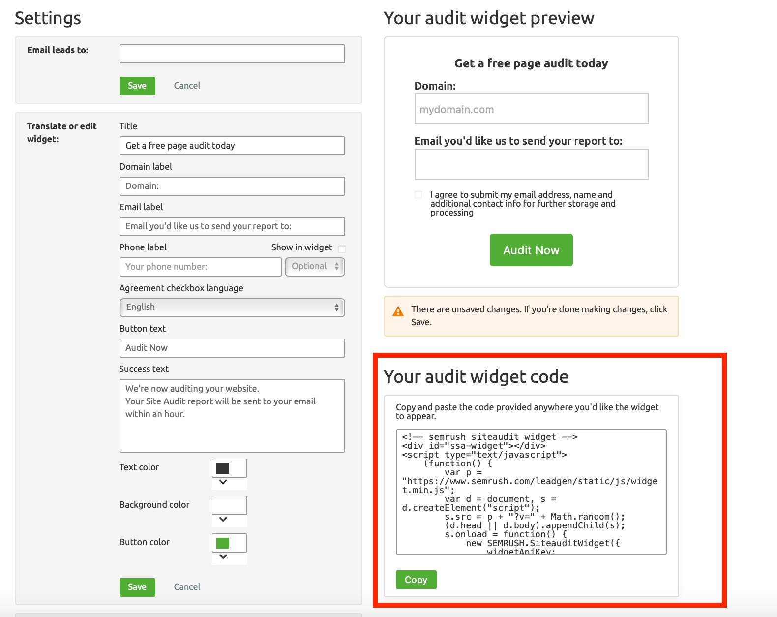
Task: Expand the Button color picker chevron
Action: 223,557
